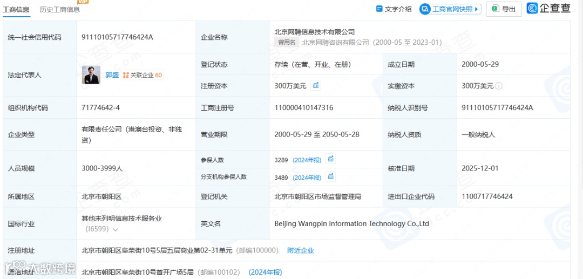Screen dimensions: 583x279
Task: Click (2024年报) link beside 3489
Action: point(307,178)
